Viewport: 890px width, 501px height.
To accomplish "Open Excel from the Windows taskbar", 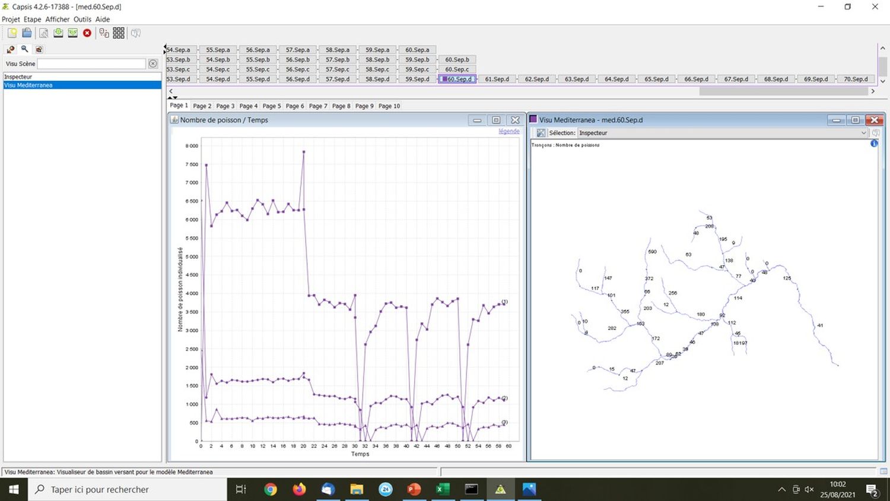I will click(x=442, y=489).
